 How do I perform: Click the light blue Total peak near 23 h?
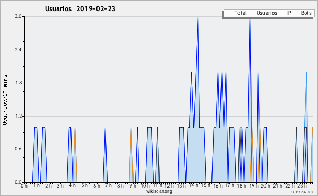306,72
